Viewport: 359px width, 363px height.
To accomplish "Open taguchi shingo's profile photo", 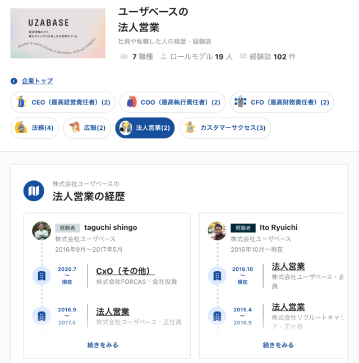I will pos(42,231).
